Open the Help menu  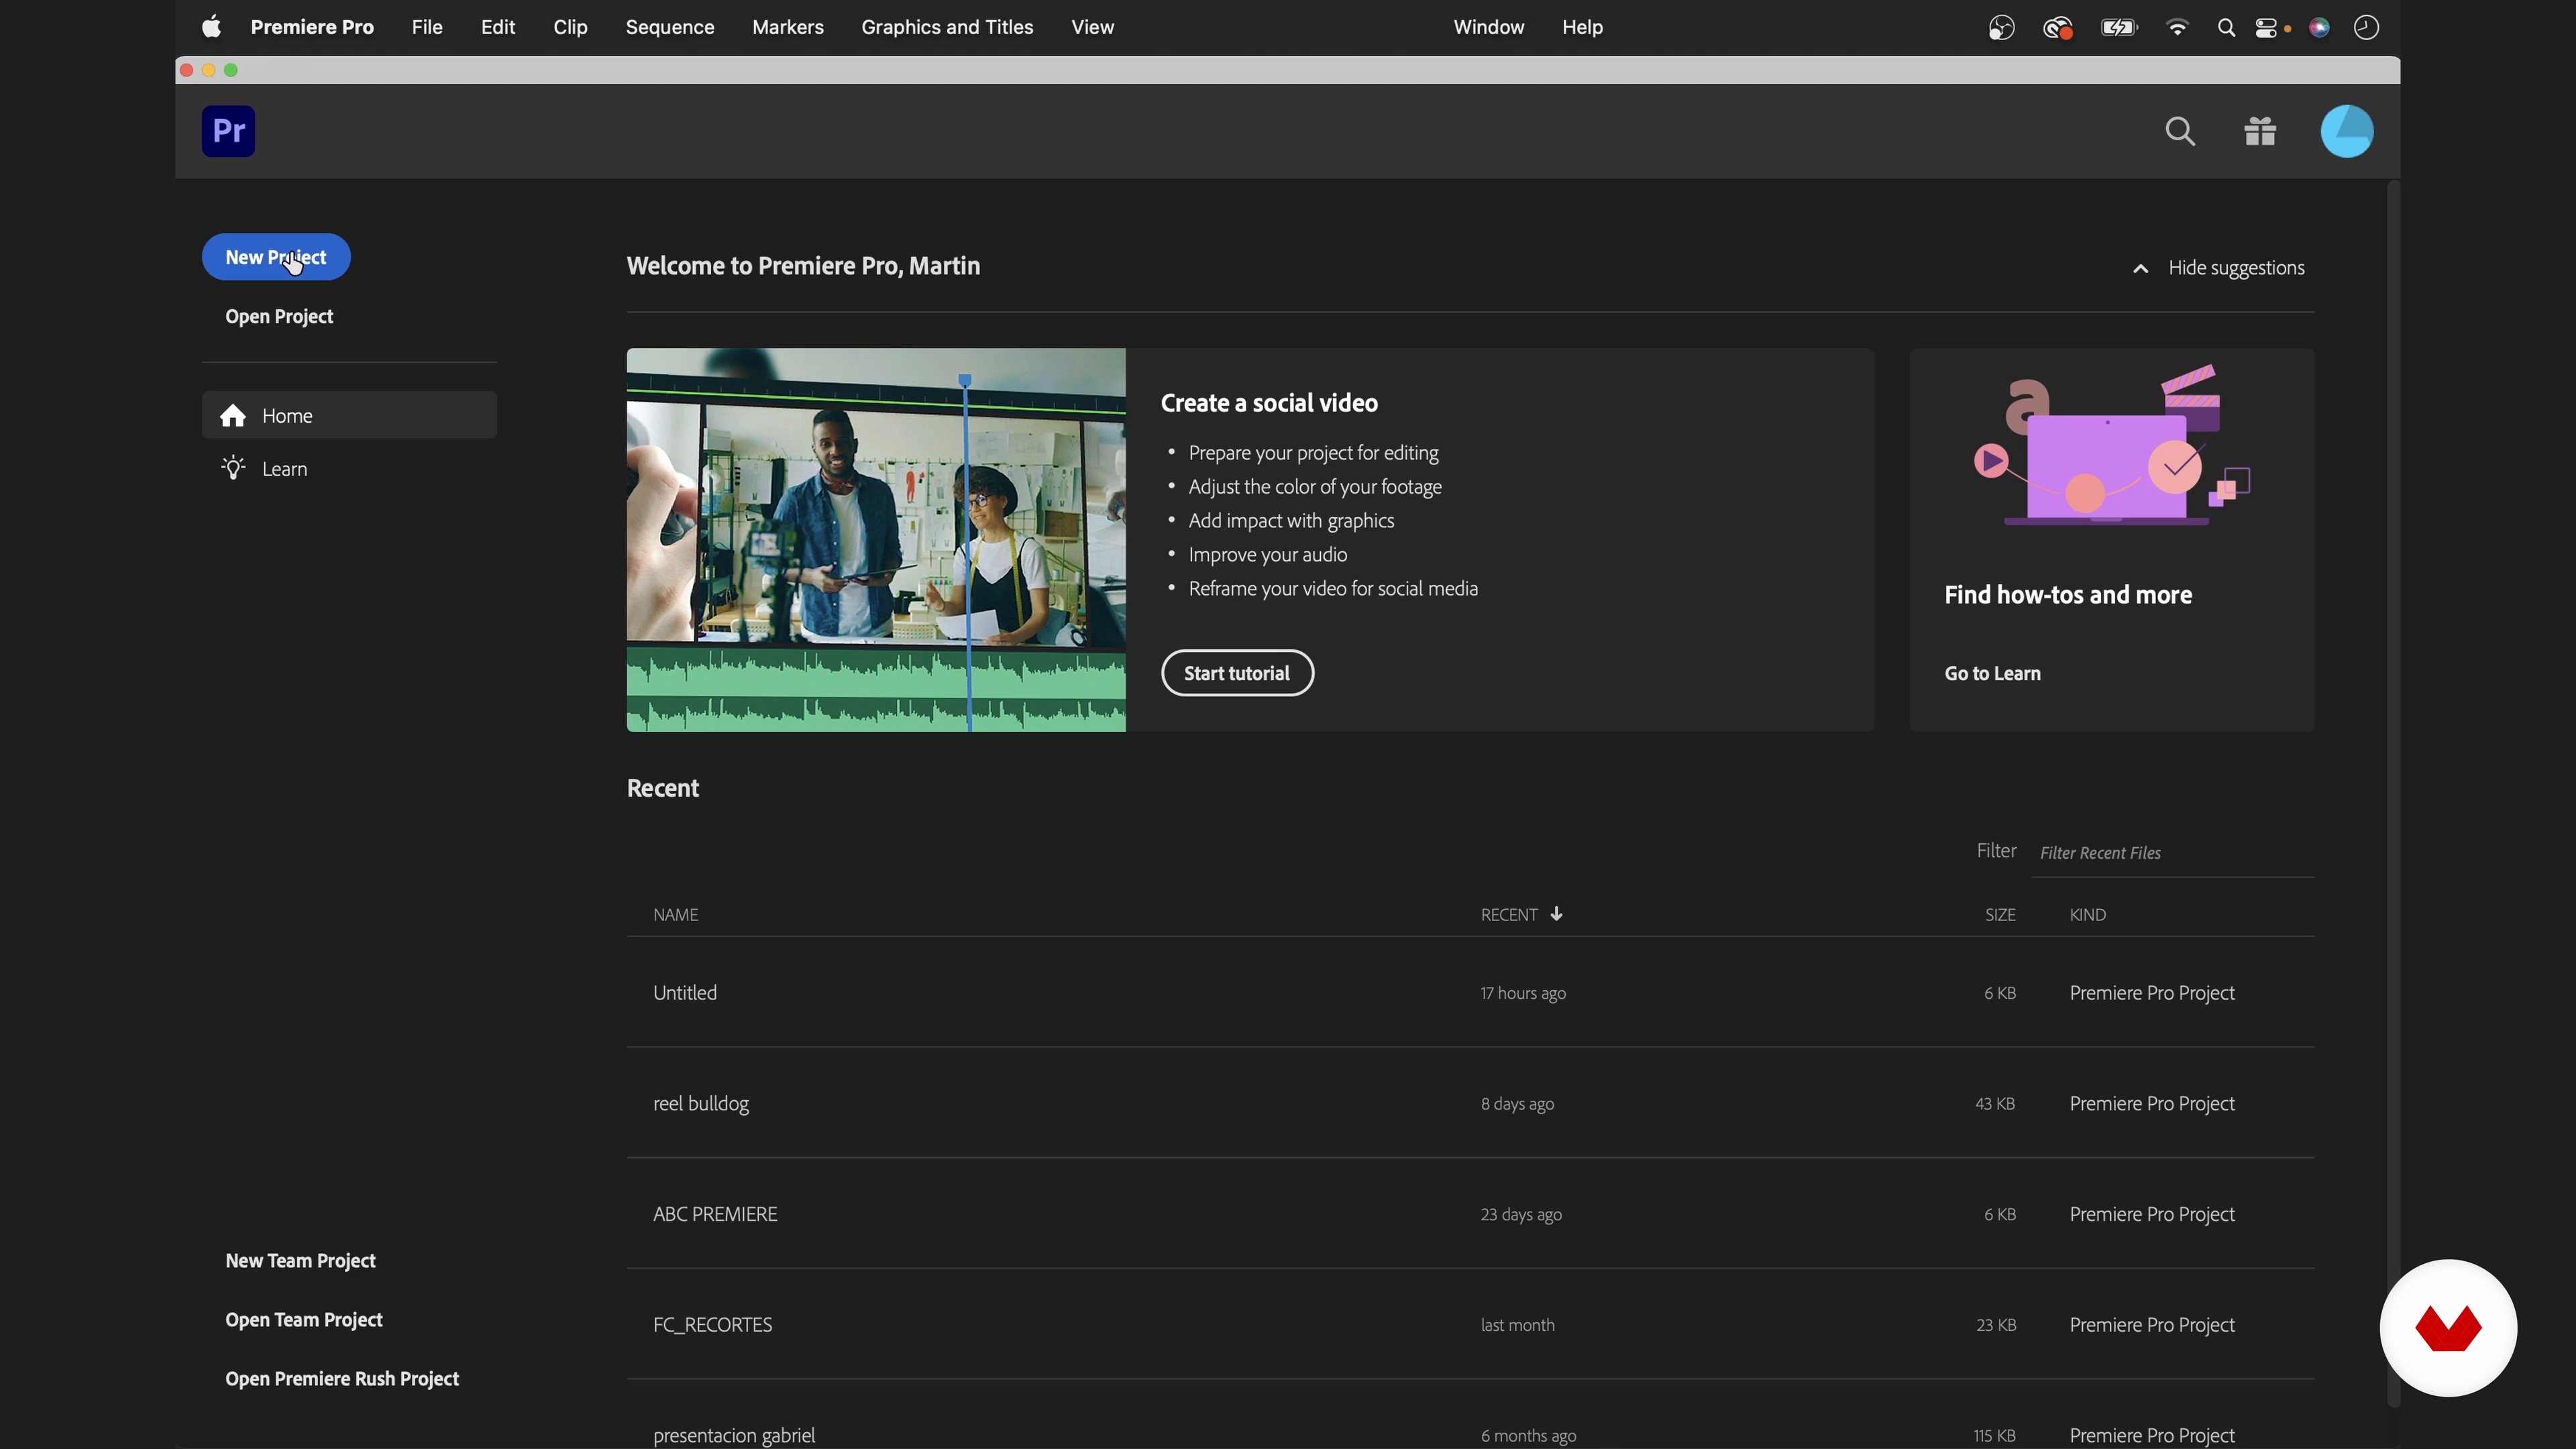point(1582,27)
